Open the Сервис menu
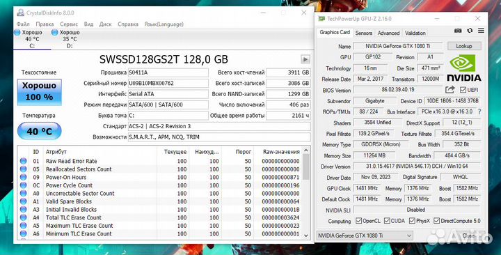The height and width of the screenshot is (255, 501). 69,24
